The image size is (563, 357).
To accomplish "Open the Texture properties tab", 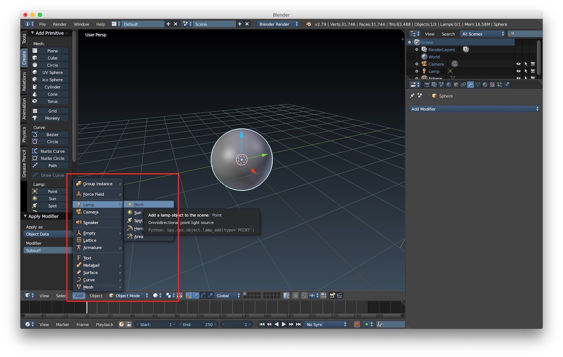I will coord(492,85).
